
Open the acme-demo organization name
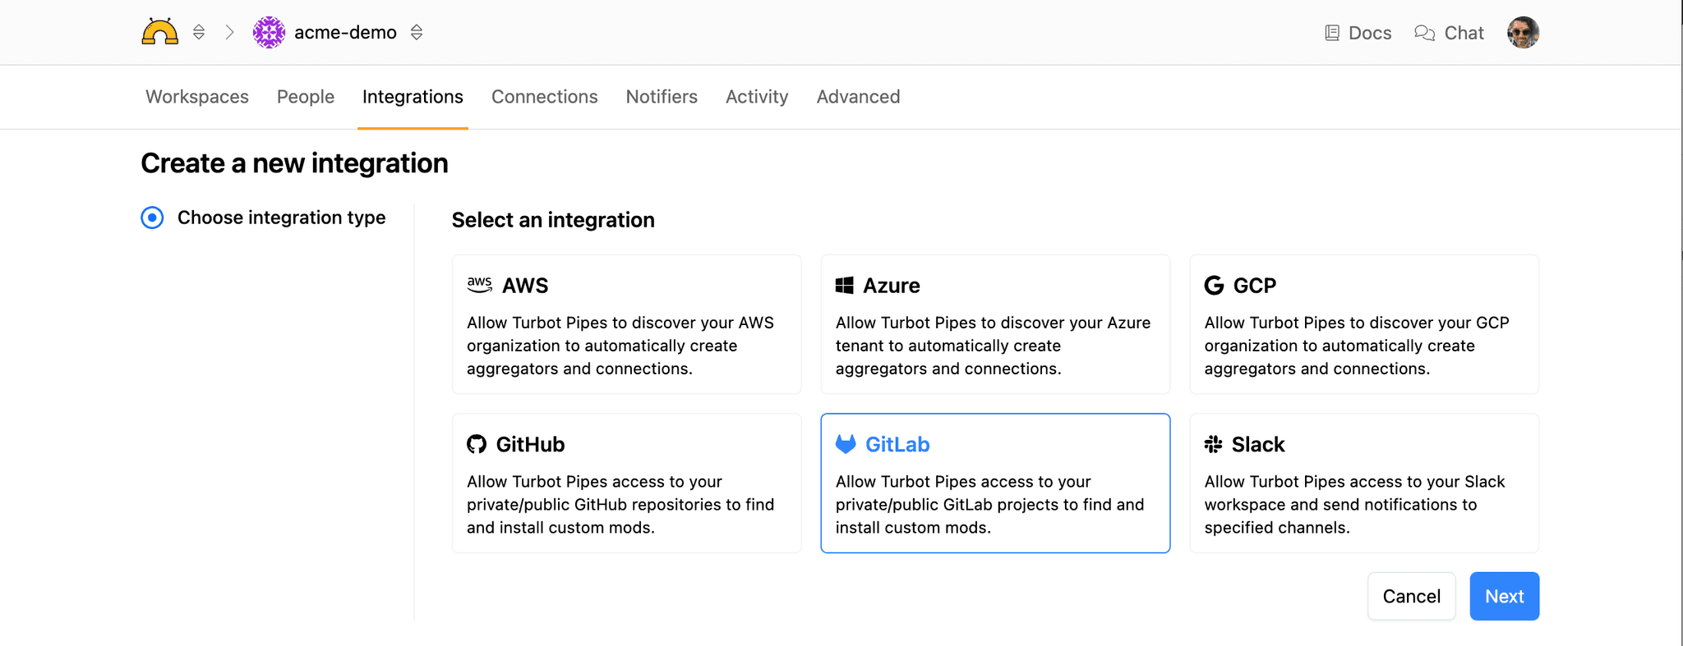pos(345,32)
